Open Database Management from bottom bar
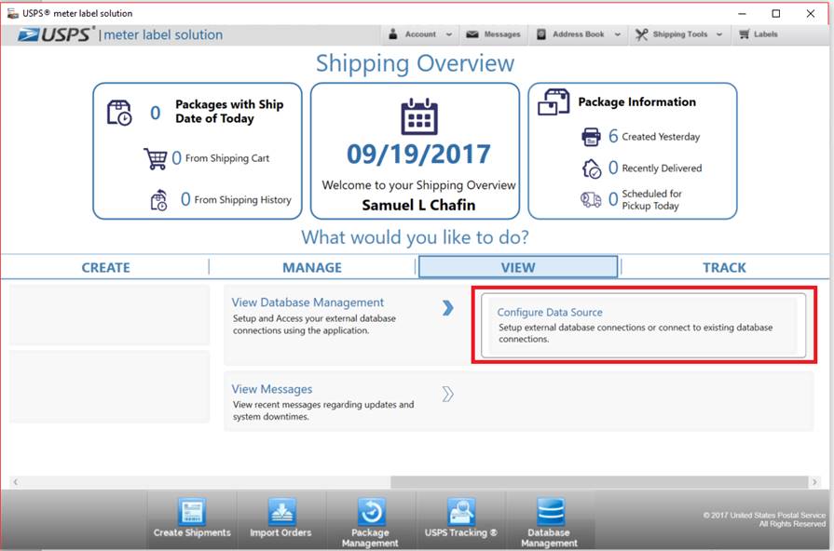 [x=550, y=512]
